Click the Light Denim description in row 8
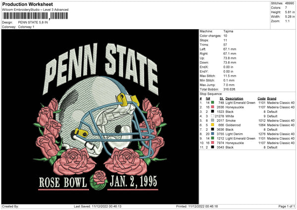Viewport: 297px width, 210px height. [234, 134]
